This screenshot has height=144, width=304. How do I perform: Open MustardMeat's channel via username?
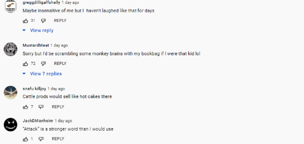click(36, 45)
